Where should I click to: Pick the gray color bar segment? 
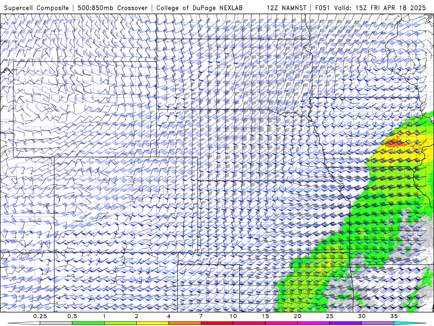pyautogui.click(x=56, y=323)
